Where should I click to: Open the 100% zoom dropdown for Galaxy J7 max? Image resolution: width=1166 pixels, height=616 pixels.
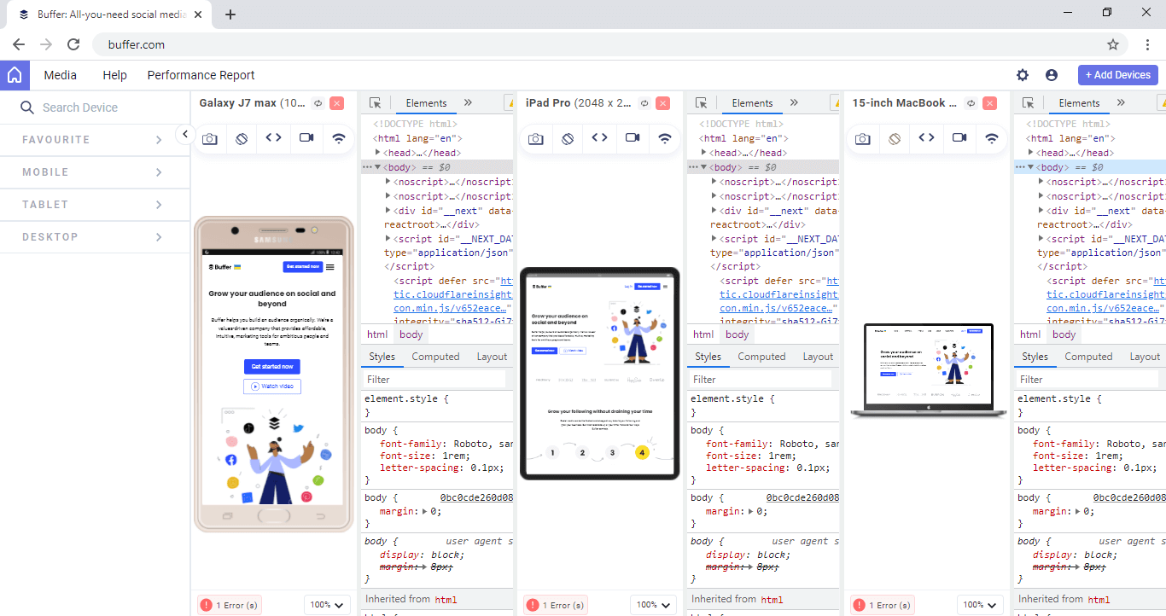coord(327,604)
